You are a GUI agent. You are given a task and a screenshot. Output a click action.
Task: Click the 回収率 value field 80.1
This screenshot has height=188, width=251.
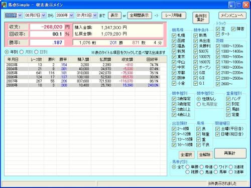[47, 34]
